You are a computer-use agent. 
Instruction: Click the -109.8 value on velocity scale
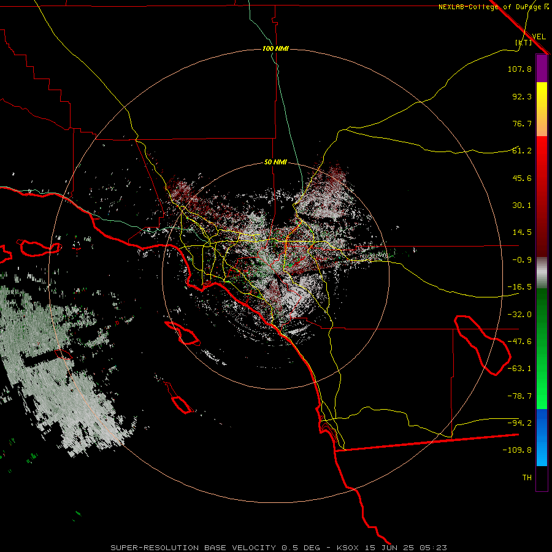517,450
